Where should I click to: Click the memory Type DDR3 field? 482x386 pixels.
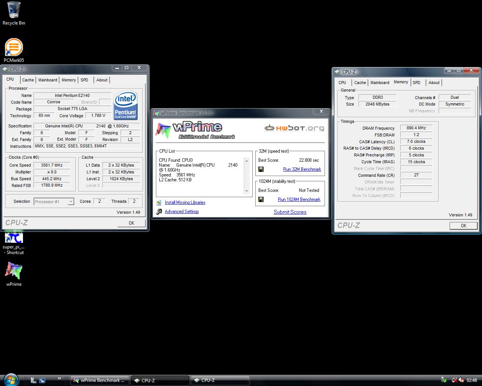(377, 97)
